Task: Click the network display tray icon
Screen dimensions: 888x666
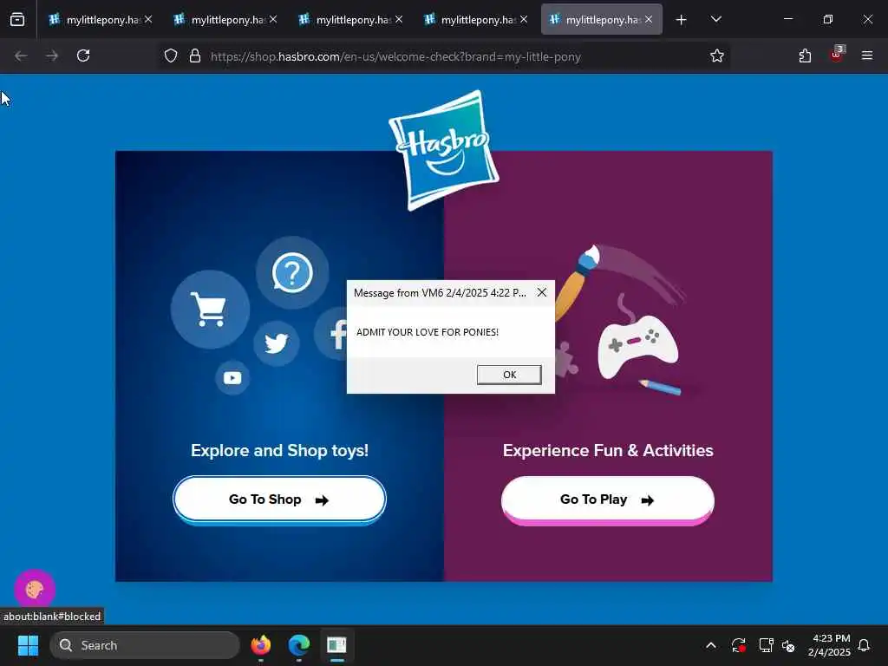Action: [x=766, y=645]
